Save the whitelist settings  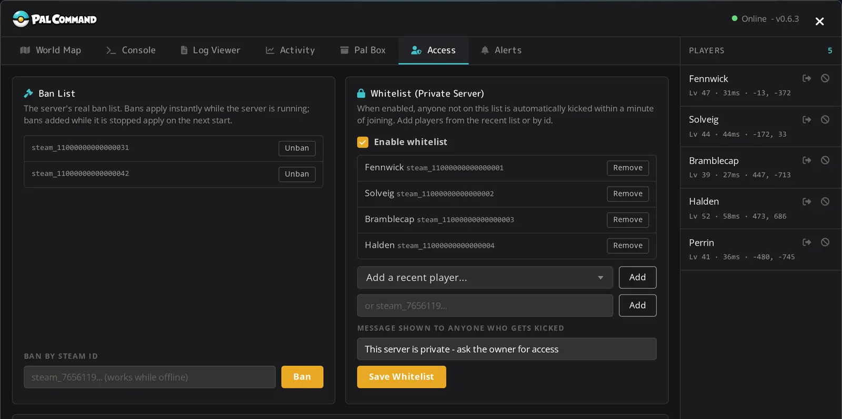coord(402,377)
